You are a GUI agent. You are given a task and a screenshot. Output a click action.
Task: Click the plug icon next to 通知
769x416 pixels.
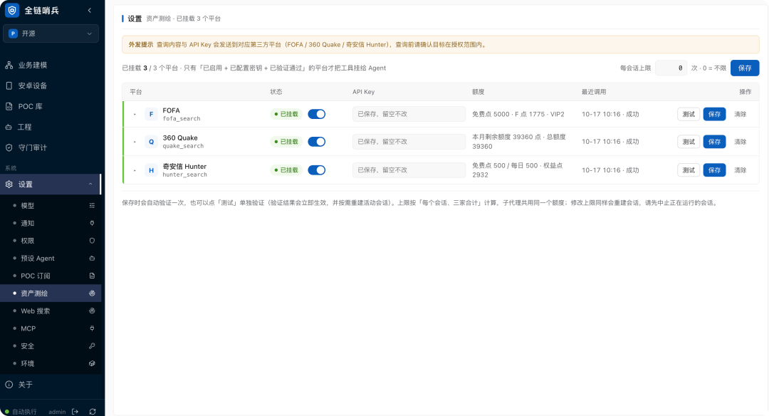92,223
